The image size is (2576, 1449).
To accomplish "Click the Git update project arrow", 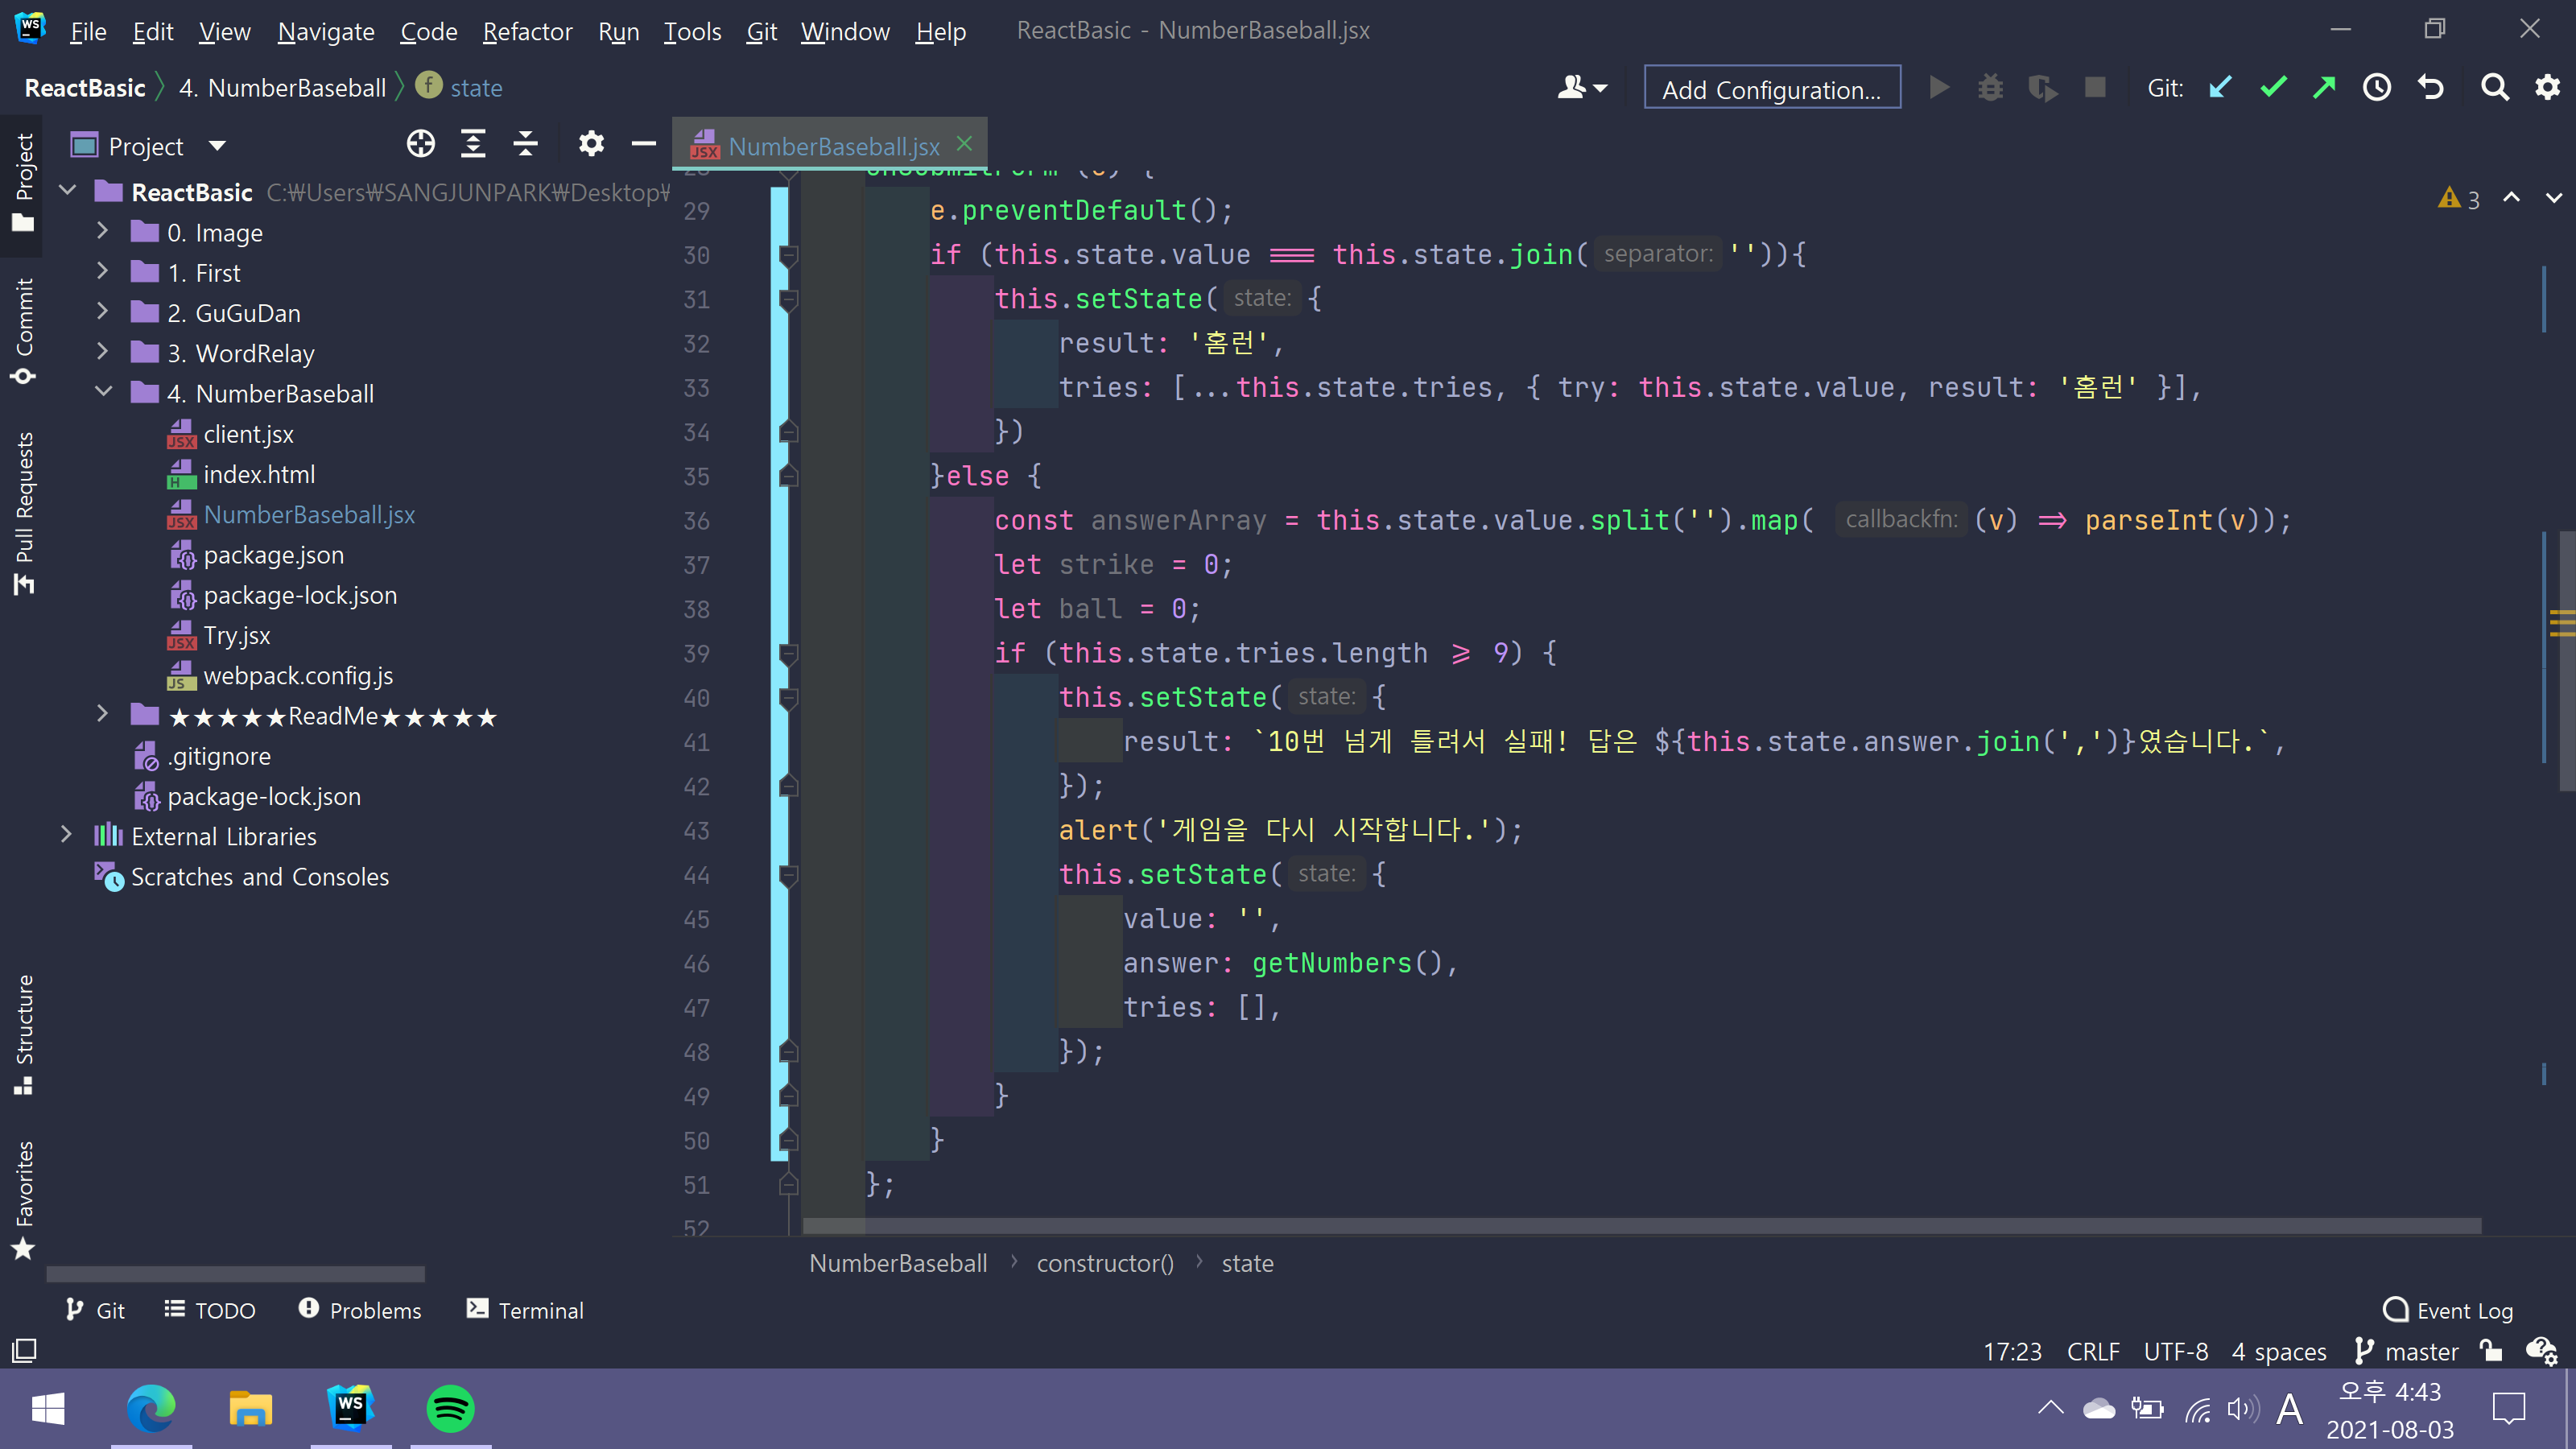I will [x=2220, y=88].
